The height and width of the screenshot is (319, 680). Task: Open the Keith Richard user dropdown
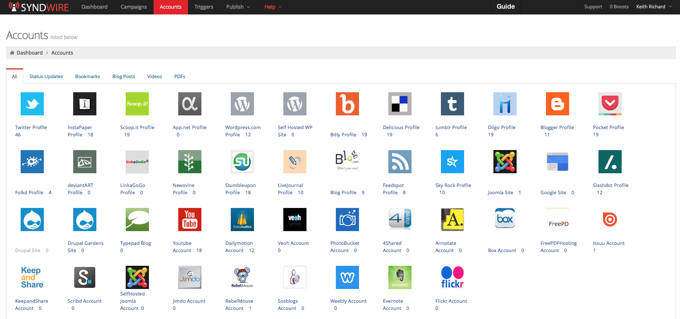(654, 7)
